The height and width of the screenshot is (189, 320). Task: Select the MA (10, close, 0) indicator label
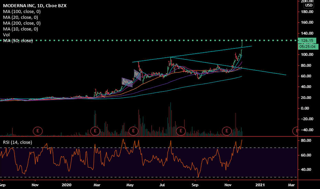[x=20, y=29]
